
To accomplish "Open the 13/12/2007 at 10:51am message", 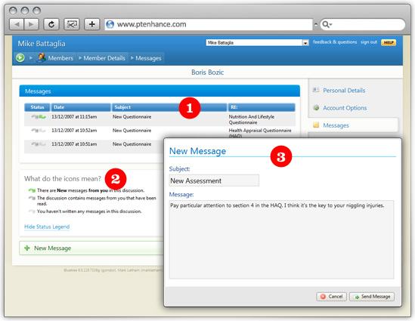I will click(74, 144).
